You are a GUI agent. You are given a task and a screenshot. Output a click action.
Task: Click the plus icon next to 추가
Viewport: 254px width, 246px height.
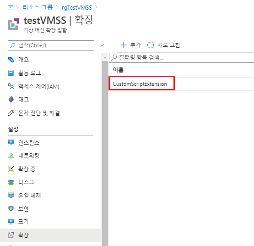[x=124, y=45]
